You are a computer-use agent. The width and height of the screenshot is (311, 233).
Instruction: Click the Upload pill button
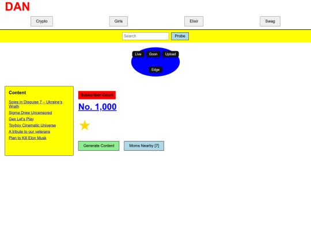pos(170,54)
